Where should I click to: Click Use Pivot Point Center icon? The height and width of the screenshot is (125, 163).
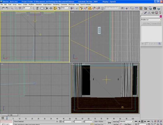tap(72, 8)
